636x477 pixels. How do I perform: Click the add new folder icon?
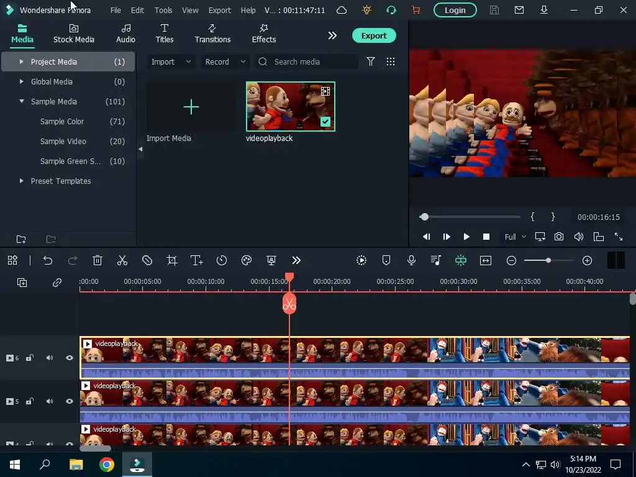(x=21, y=239)
